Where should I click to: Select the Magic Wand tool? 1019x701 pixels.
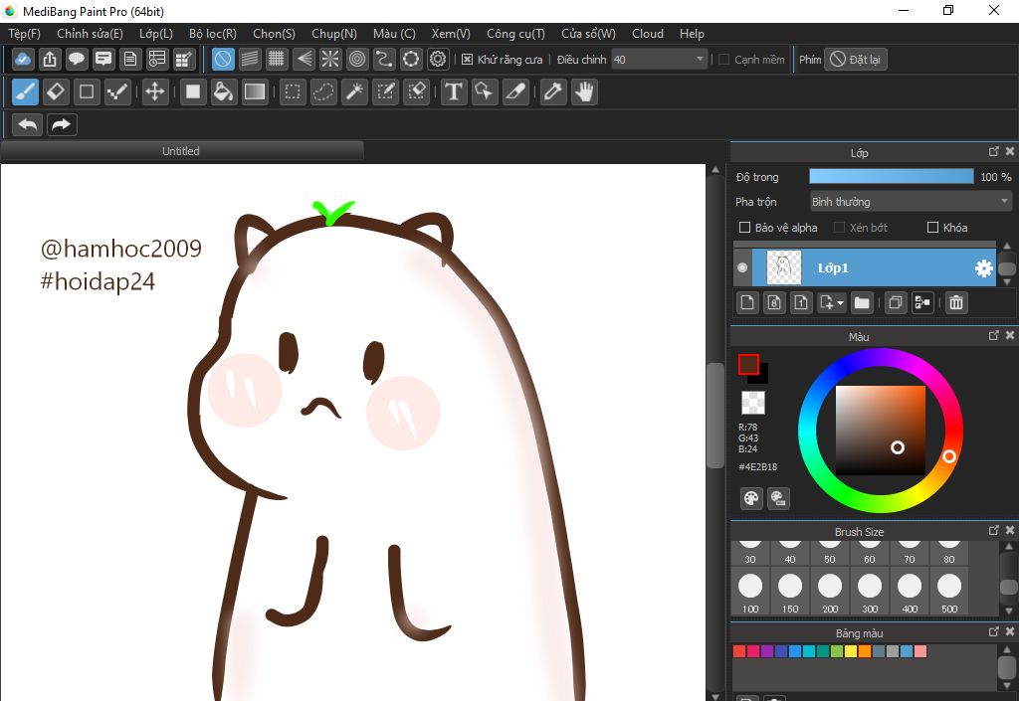355,91
